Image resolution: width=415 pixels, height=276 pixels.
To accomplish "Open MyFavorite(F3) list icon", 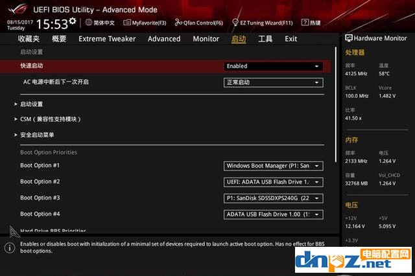I will (127, 23).
